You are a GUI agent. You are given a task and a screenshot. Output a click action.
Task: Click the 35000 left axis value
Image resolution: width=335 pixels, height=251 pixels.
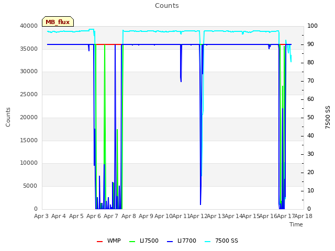click(29, 49)
